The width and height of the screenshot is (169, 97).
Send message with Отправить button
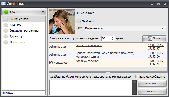[152, 91]
